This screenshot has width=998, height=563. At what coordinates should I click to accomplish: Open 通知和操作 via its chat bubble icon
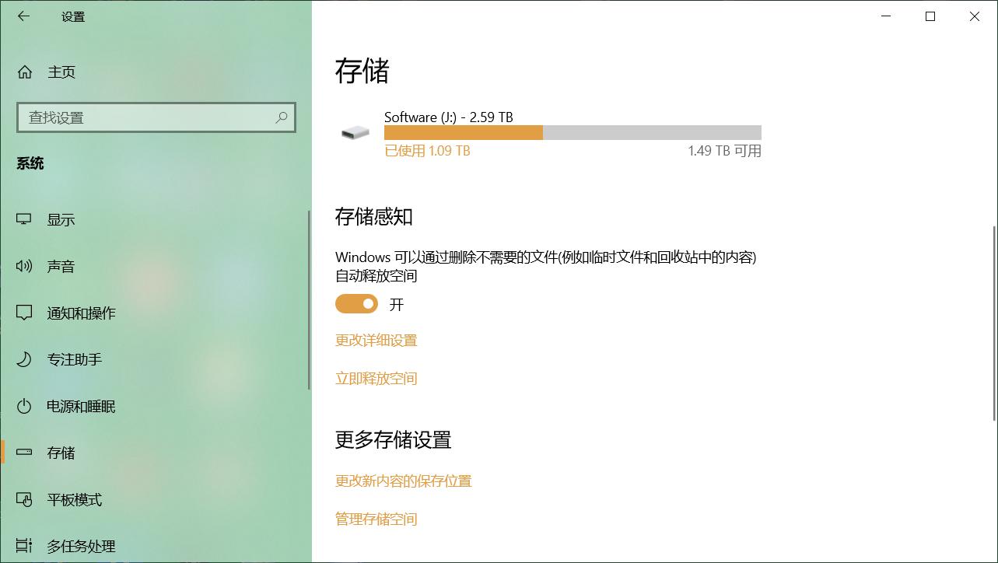click(x=24, y=313)
